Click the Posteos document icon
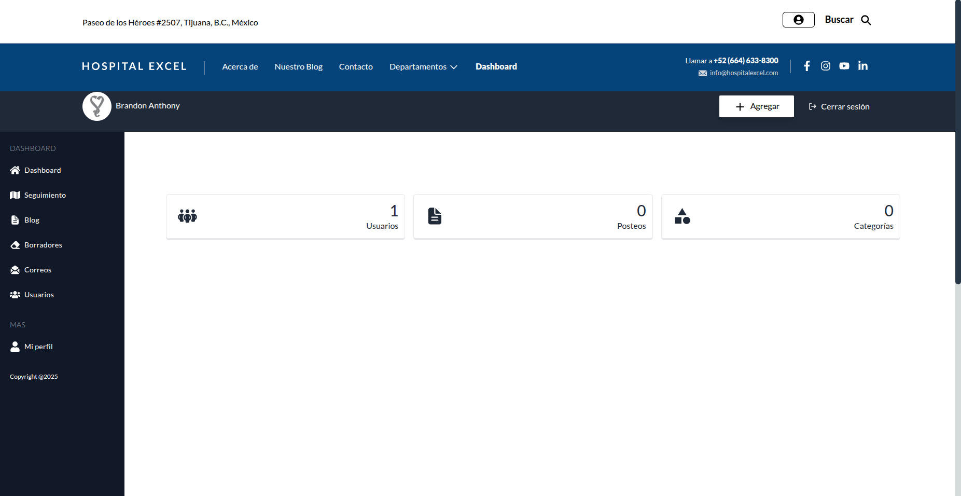 pos(435,216)
